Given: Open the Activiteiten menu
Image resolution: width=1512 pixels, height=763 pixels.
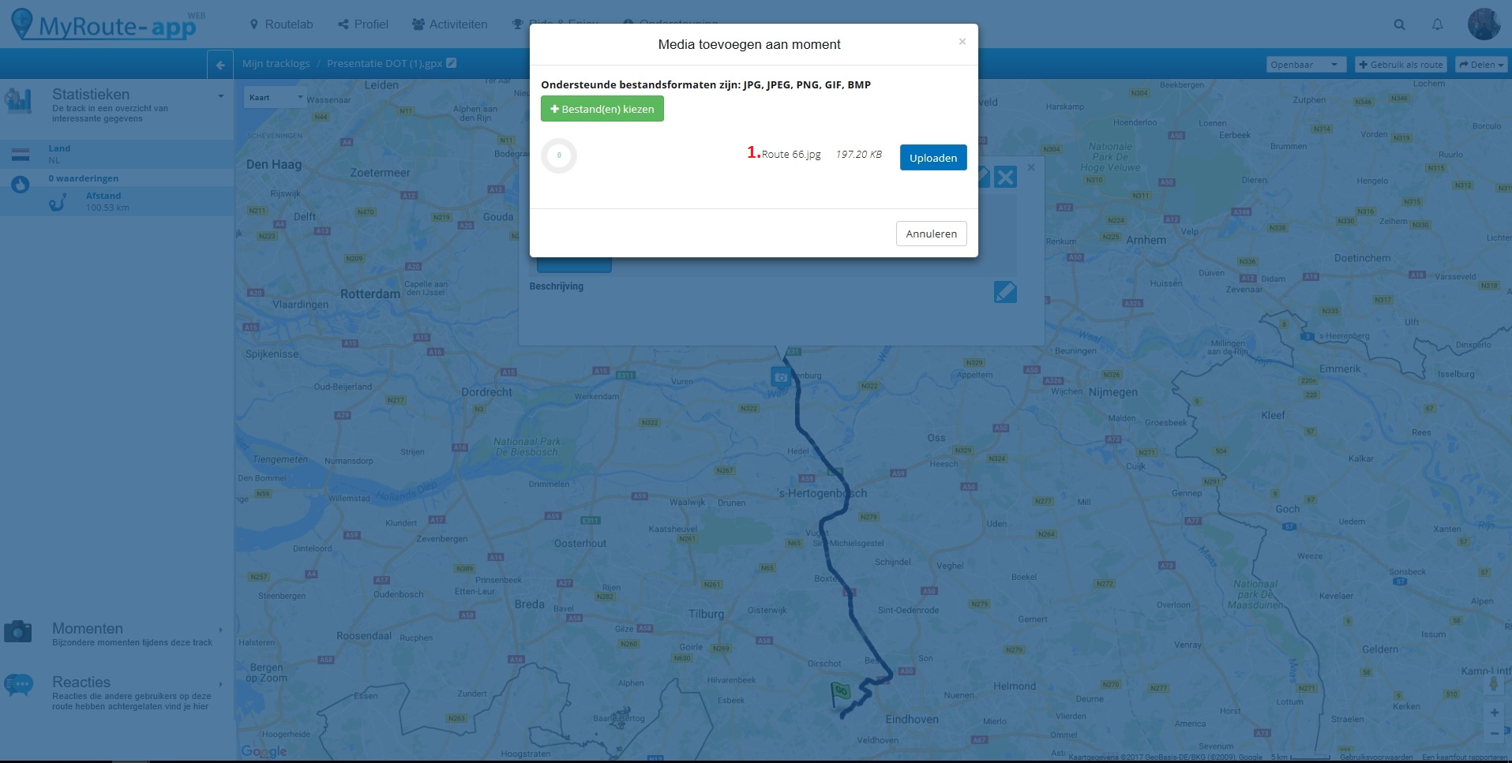Looking at the screenshot, I should 450,24.
